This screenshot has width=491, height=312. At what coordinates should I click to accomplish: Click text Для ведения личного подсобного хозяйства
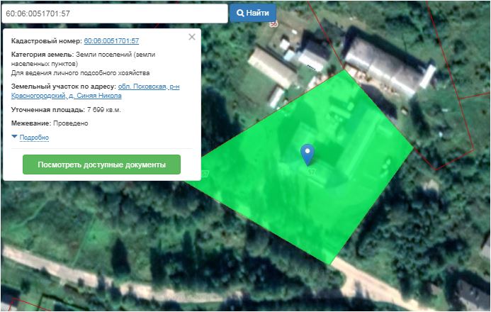80,73
